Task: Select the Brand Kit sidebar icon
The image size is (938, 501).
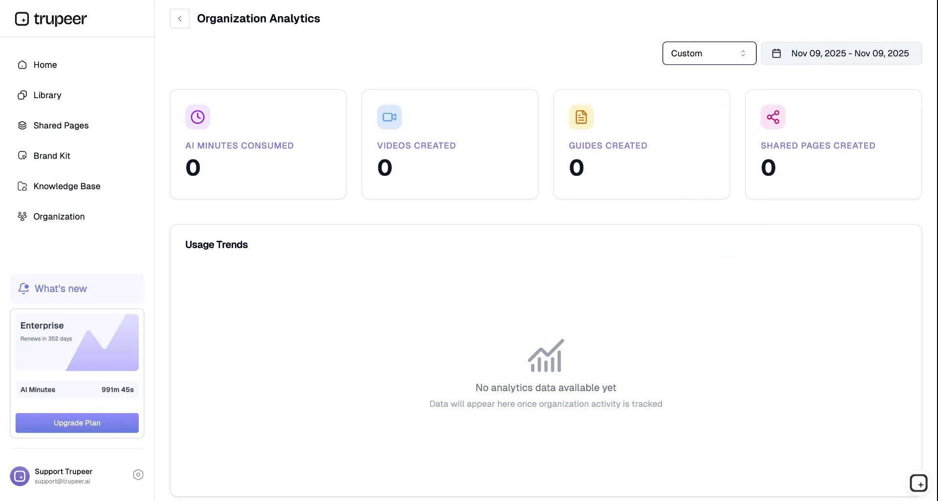Action: pyautogui.click(x=22, y=155)
